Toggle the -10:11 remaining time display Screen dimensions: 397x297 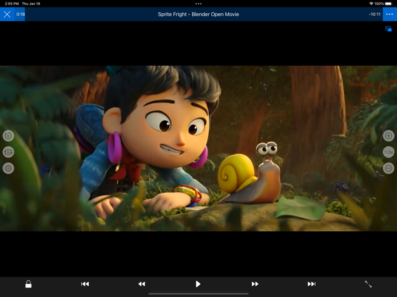pyautogui.click(x=374, y=14)
